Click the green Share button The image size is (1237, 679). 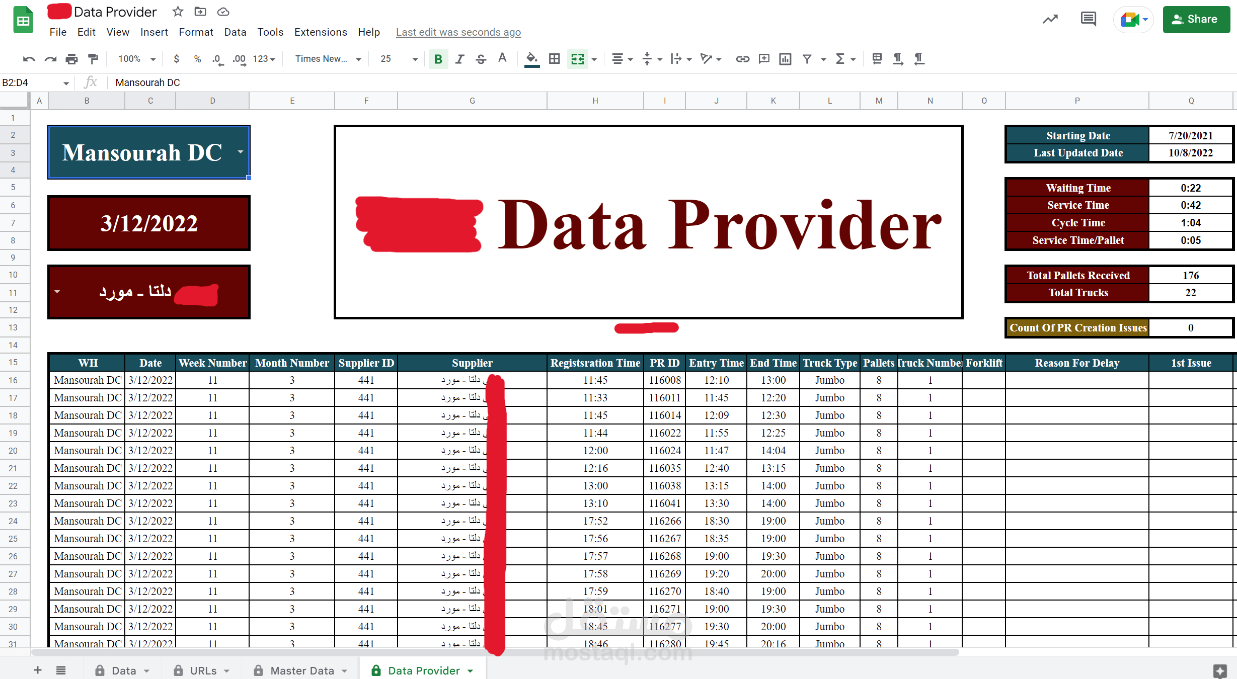(x=1196, y=20)
